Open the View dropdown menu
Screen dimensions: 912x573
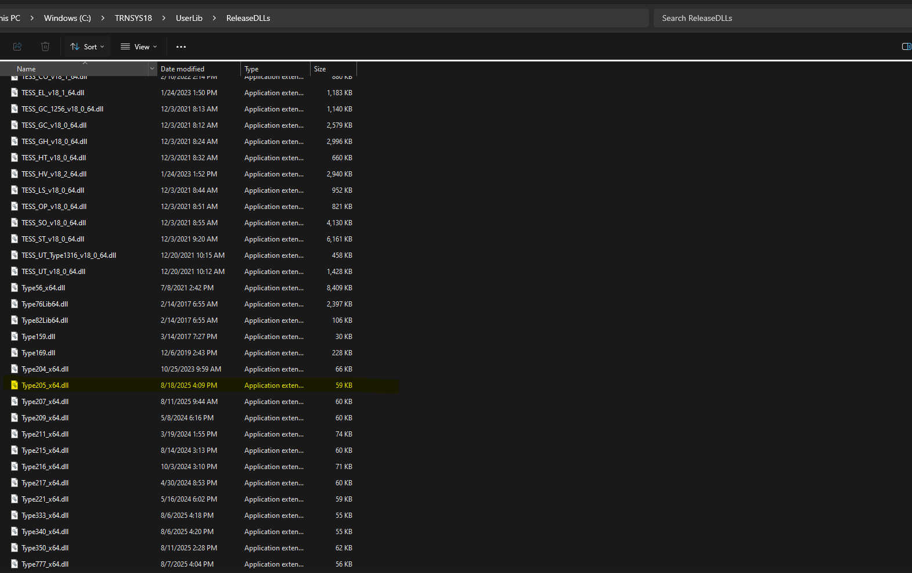click(139, 46)
